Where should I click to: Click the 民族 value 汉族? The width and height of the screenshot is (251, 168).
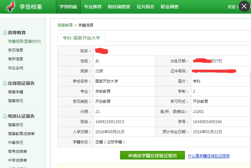[99, 71]
